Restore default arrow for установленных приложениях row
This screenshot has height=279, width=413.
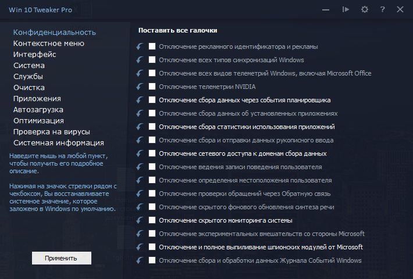pos(140,113)
